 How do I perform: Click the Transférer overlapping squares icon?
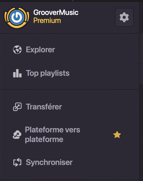coord(17,107)
